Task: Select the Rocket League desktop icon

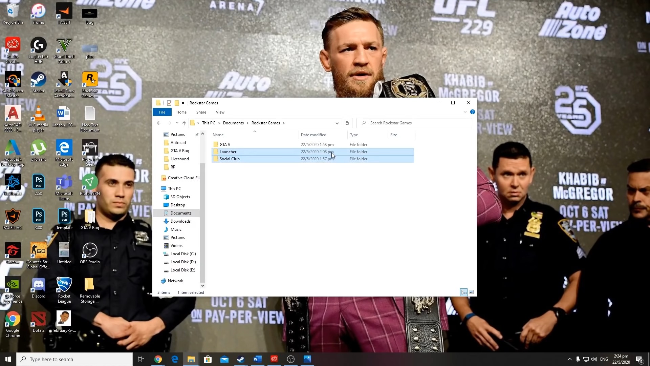Action: tap(64, 290)
